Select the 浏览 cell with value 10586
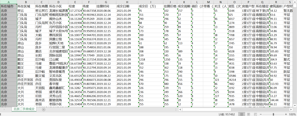 [x=235, y=76]
